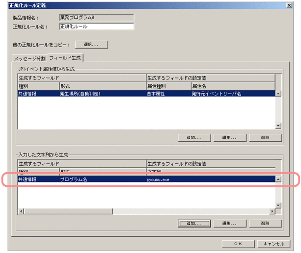The image size is (301, 253).
Task: Switch to the メッセージ分割 tab
Action: click(x=29, y=58)
